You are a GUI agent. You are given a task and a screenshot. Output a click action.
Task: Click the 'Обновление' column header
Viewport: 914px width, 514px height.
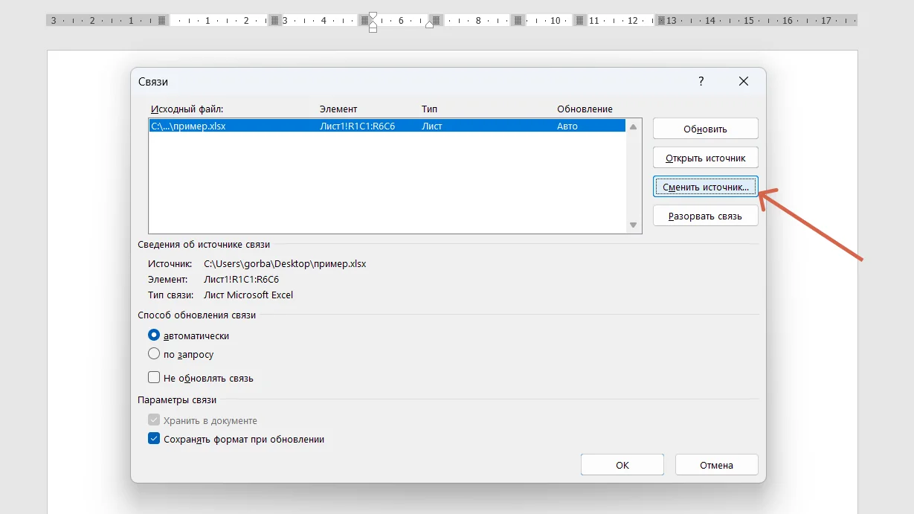click(585, 109)
